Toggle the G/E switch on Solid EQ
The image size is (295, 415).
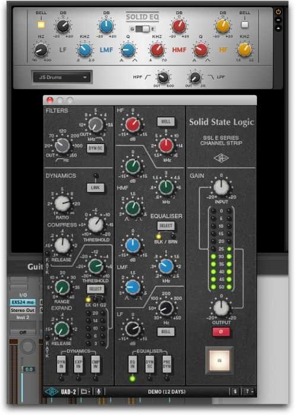[142, 29]
